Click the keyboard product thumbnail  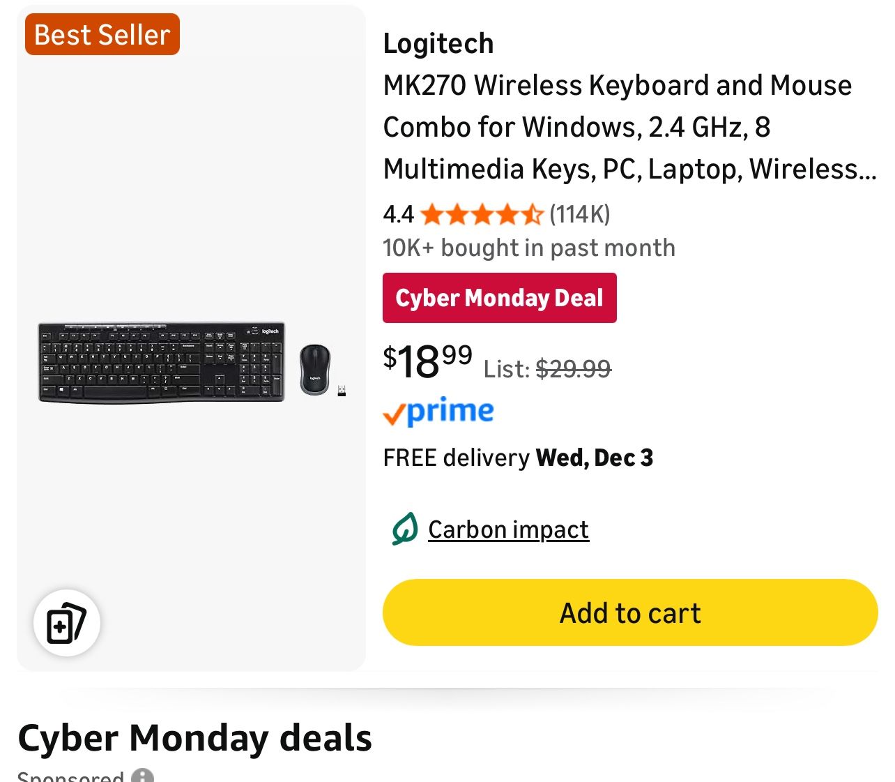click(x=161, y=362)
